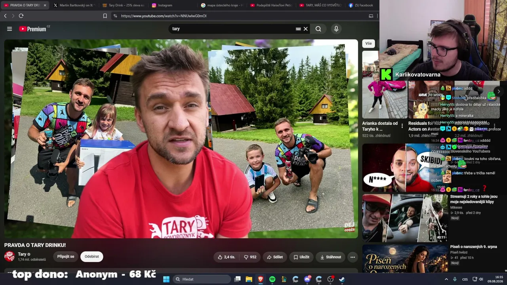Switch to mapa ústeckého kraje tab
This screenshot has height=285, width=507.
click(221, 5)
